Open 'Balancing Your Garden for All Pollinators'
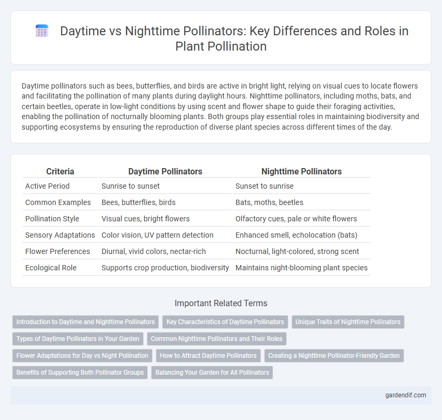The height and width of the screenshot is (420, 442). (212, 372)
